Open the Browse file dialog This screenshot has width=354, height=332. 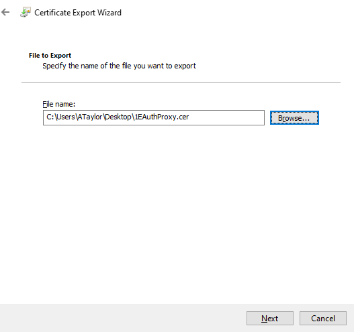click(294, 117)
